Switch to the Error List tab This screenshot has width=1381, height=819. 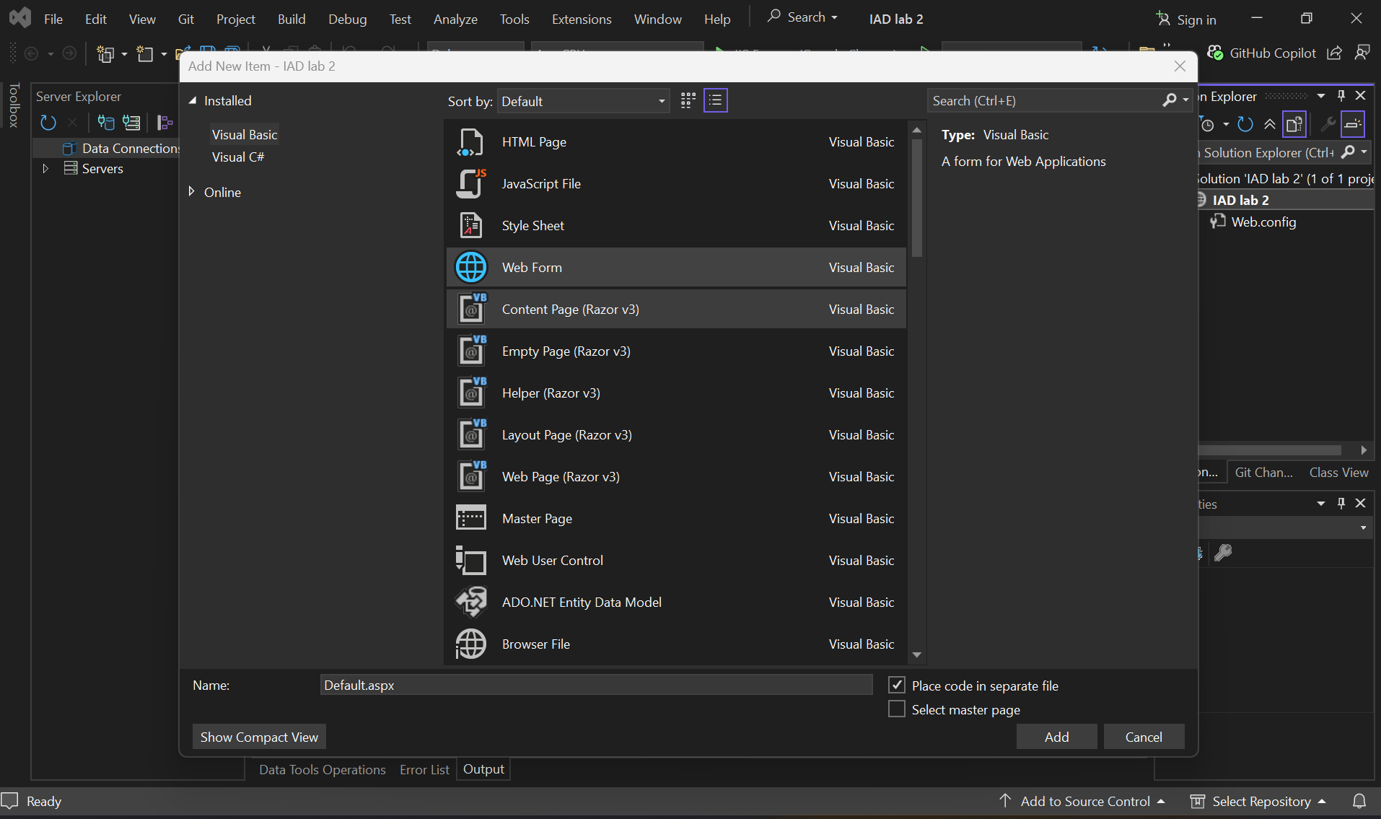[424, 769]
